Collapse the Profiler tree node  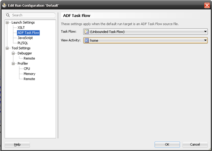point(13,64)
